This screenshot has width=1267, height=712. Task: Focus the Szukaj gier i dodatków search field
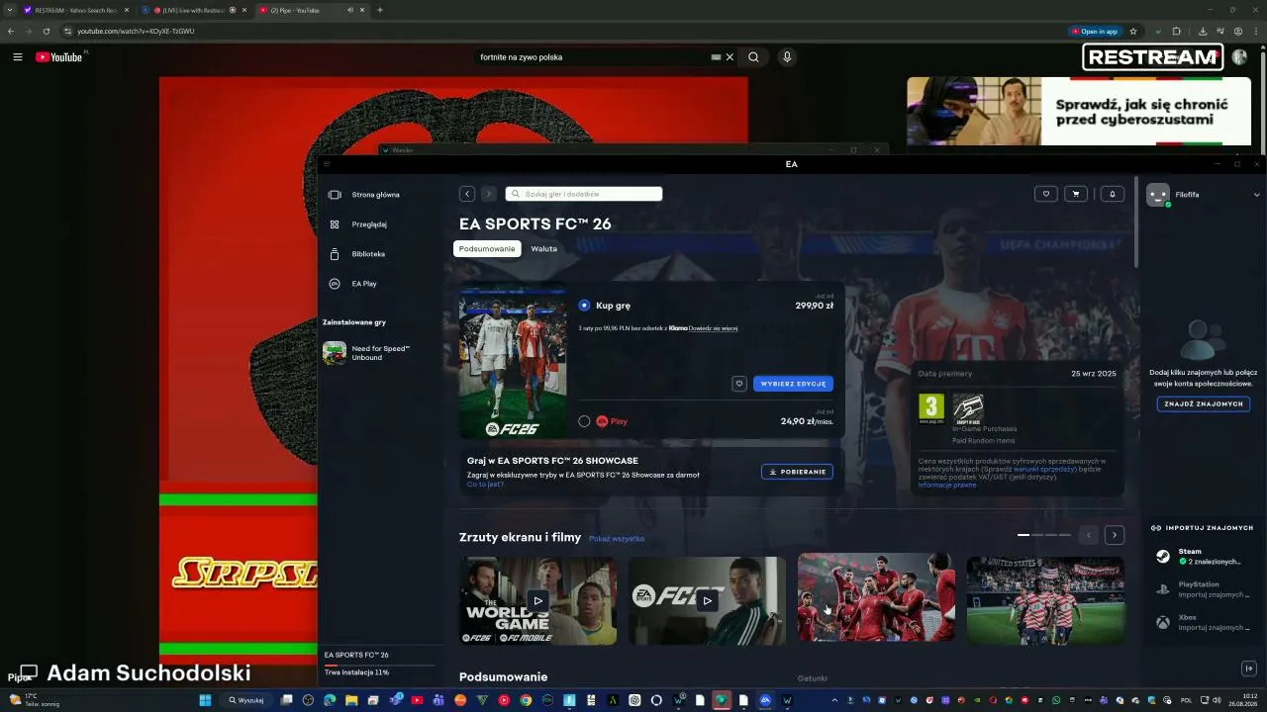[584, 194]
